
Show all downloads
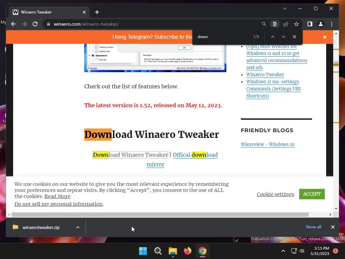click(x=313, y=227)
